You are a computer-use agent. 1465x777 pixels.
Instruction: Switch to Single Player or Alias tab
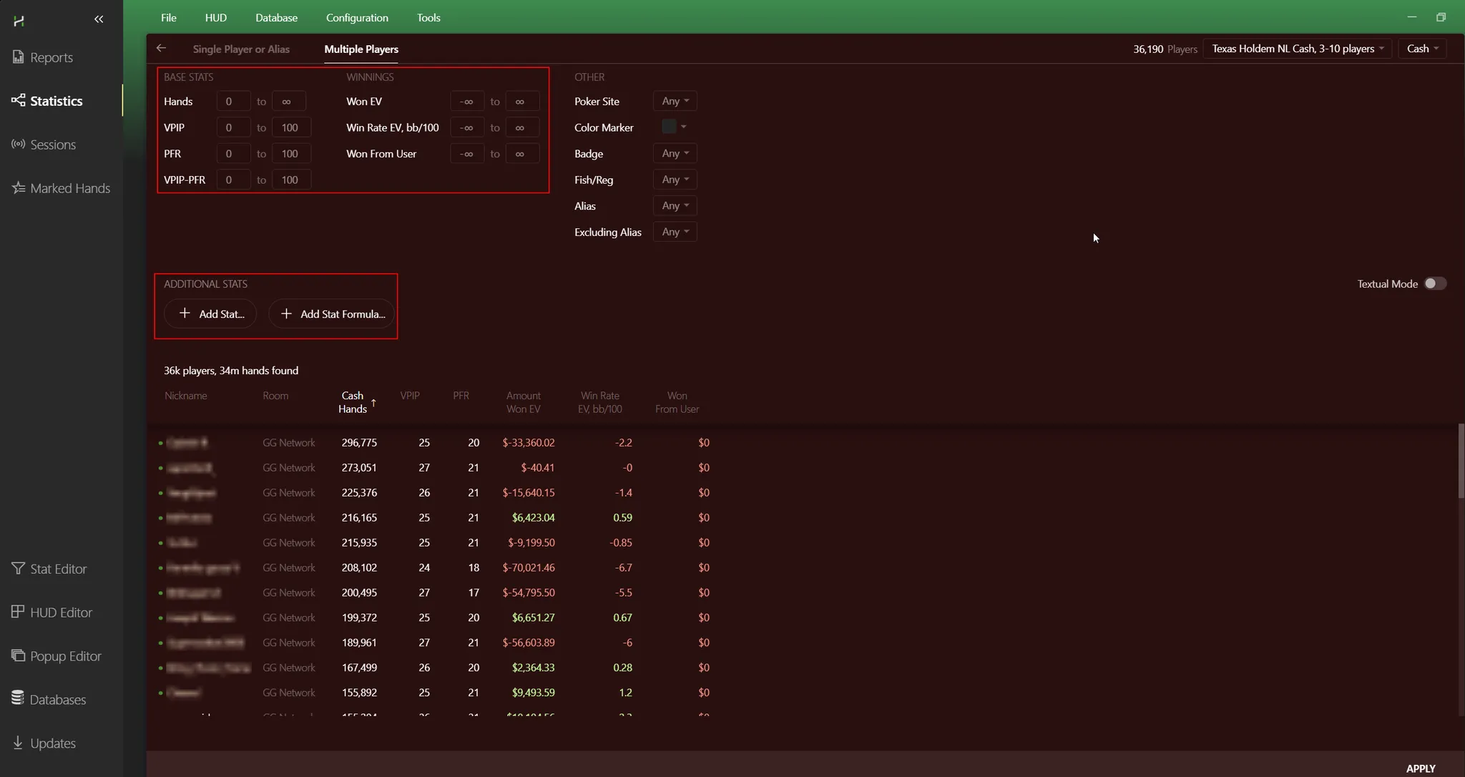click(x=241, y=49)
